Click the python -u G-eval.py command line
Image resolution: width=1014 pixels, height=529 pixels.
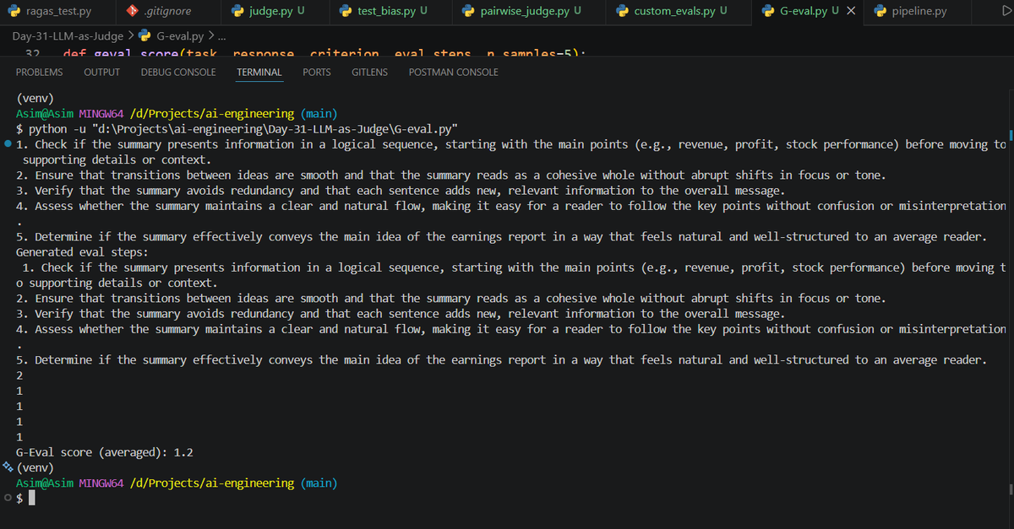click(x=237, y=129)
